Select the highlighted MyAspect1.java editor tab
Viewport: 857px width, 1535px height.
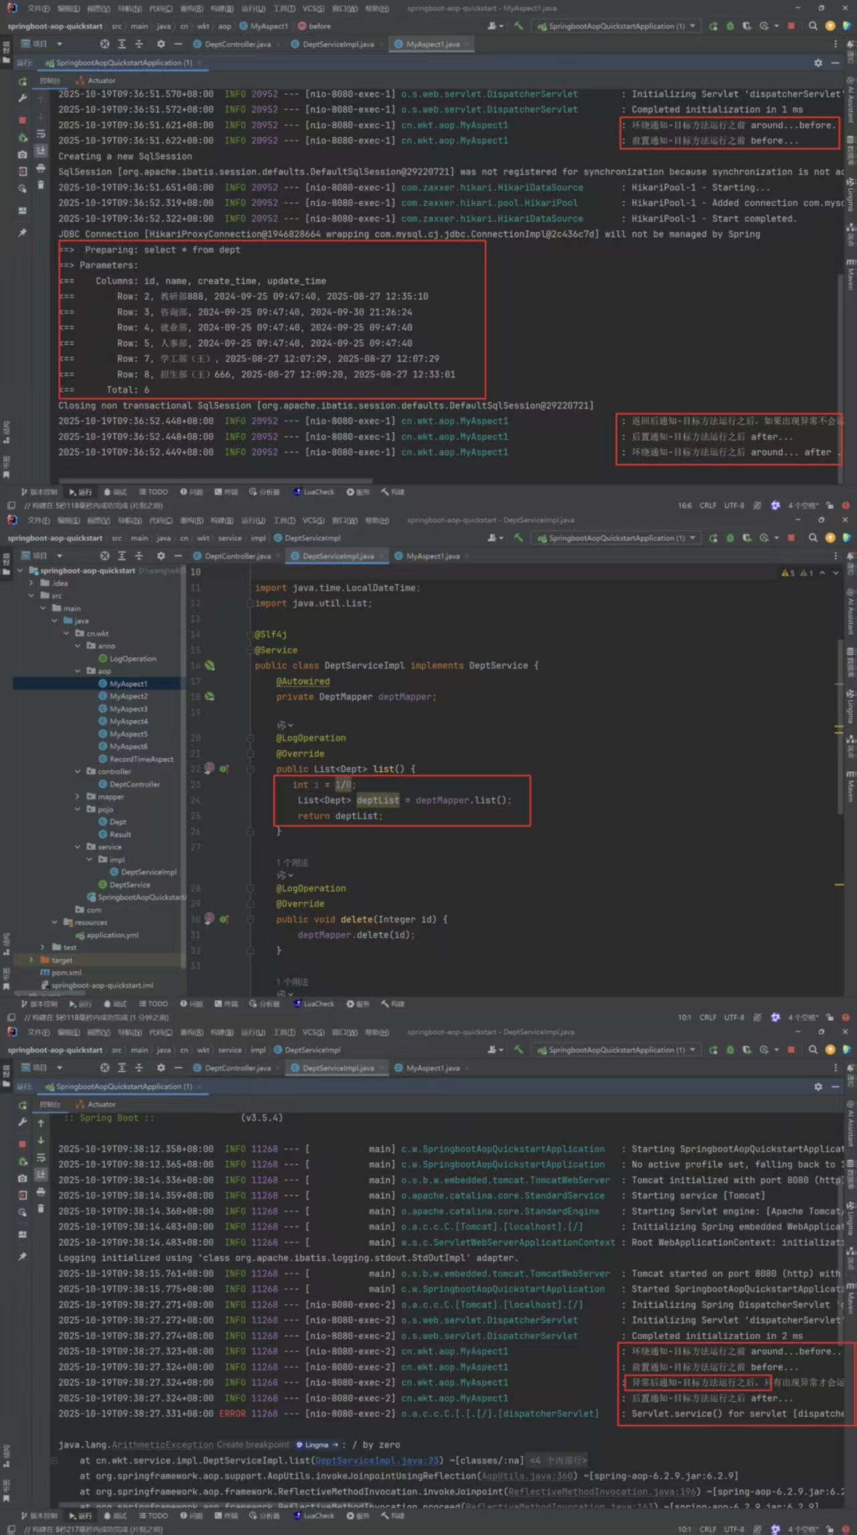433,44
